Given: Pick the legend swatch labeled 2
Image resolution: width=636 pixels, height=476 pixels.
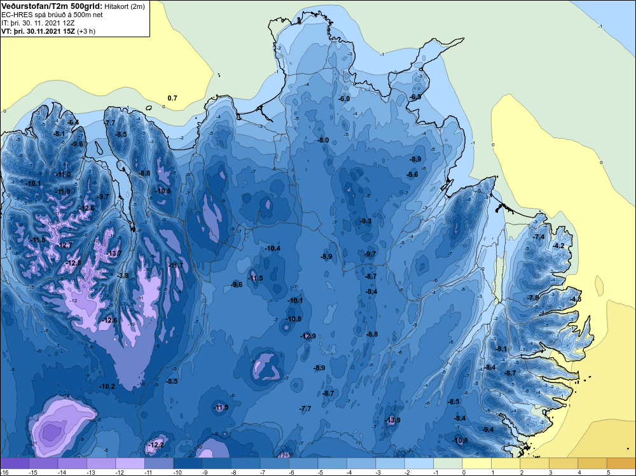Looking at the screenshot, I should (535, 463).
